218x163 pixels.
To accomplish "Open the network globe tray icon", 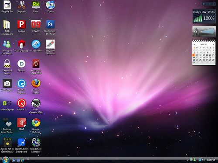I will pyautogui.click(x=200, y=160).
